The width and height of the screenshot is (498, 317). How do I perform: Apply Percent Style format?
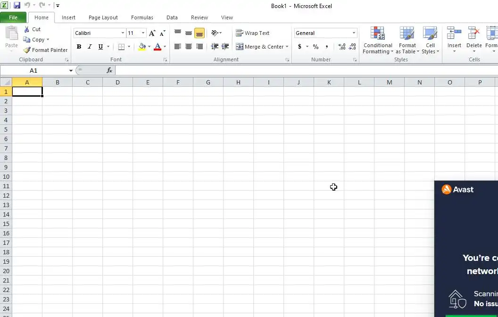point(315,47)
